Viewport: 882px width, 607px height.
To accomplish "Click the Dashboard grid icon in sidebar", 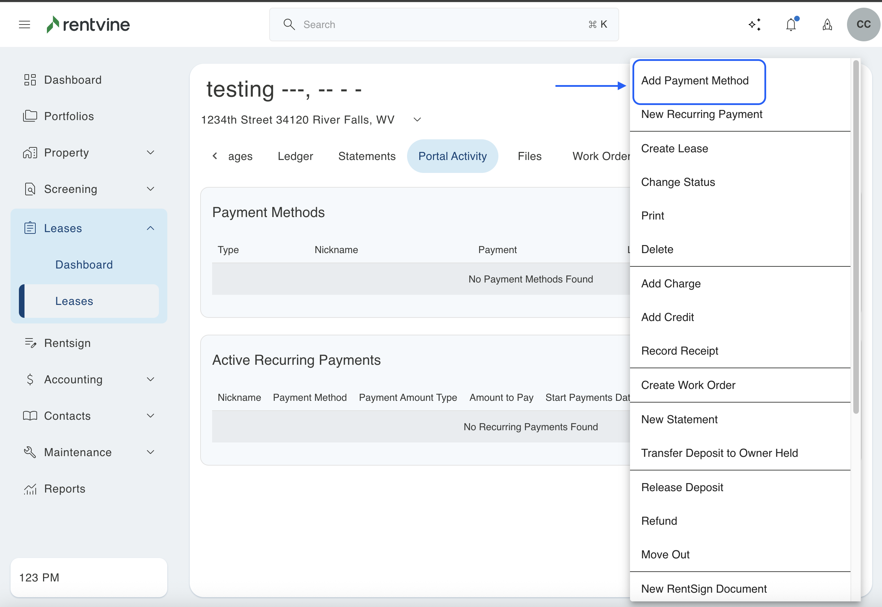I will (30, 80).
